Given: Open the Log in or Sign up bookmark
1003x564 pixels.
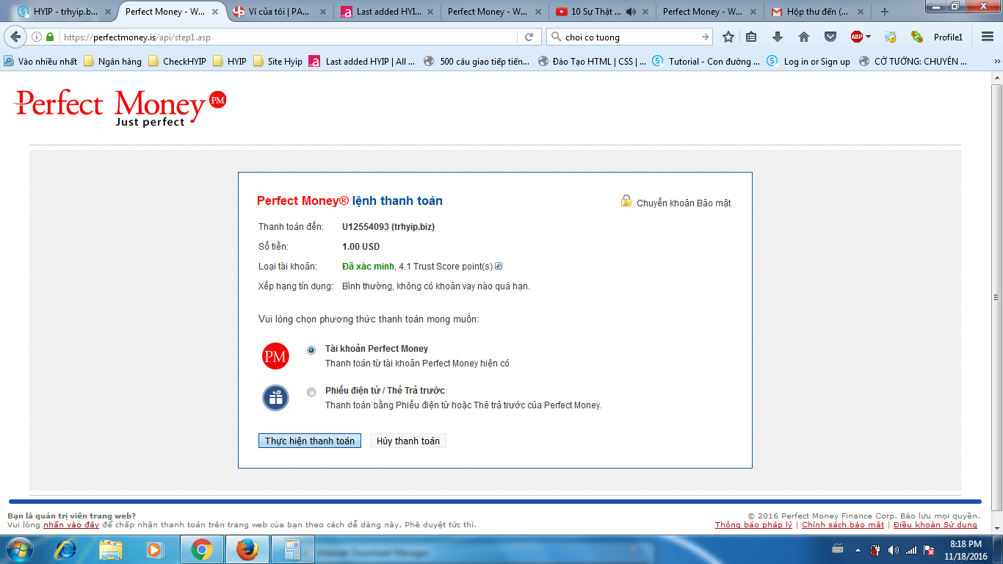Looking at the screenshot, I should coord(808,62).
